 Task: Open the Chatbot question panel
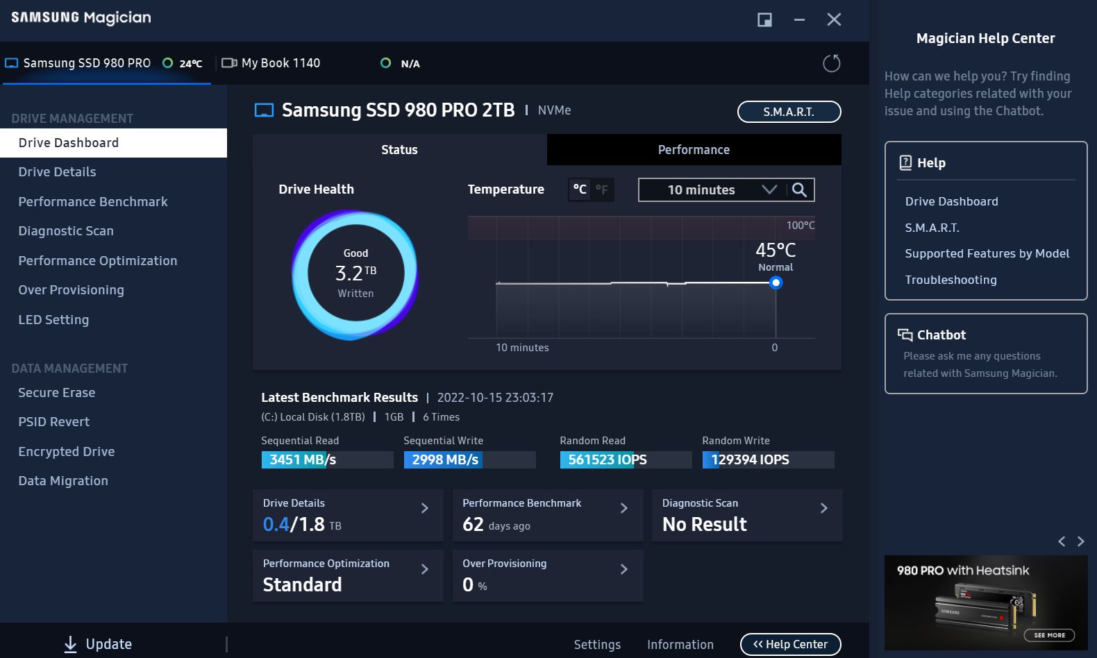coord(986,353)
